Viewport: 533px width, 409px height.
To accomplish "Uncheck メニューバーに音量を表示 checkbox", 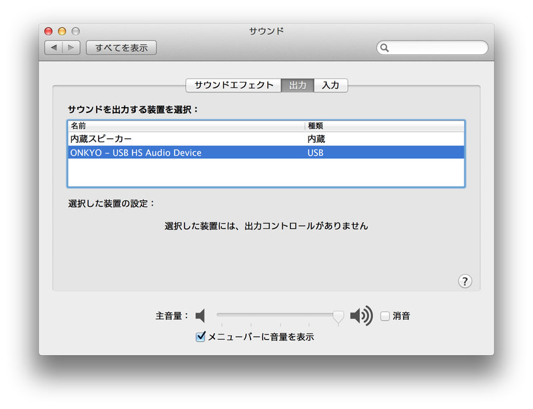I will coord(201,337).
